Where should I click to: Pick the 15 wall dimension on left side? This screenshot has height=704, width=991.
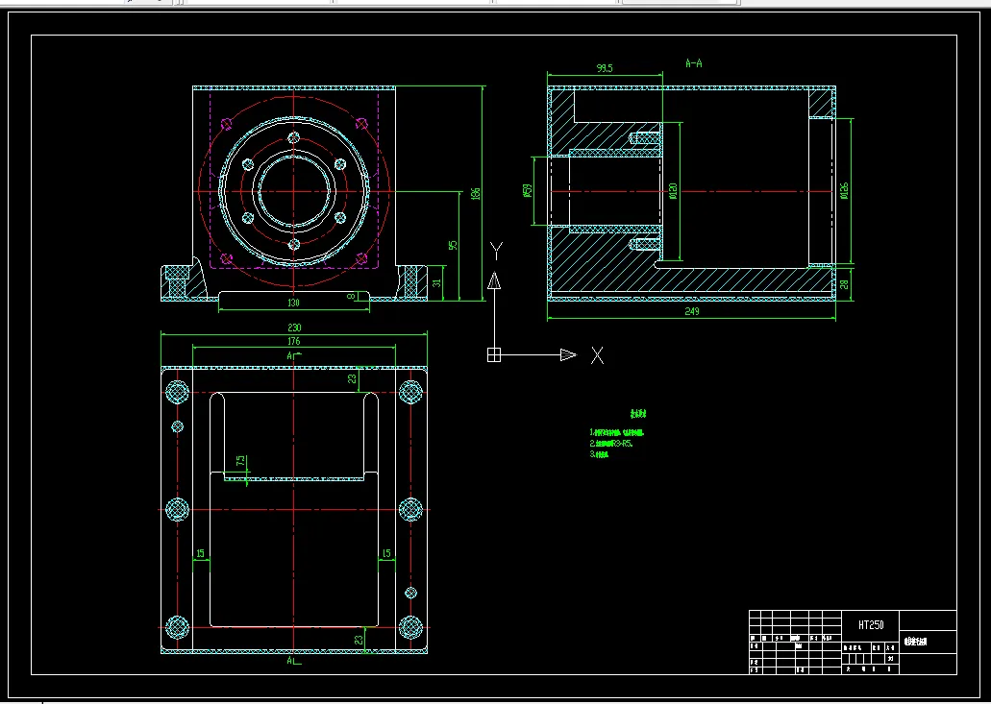tap(200, 554)
